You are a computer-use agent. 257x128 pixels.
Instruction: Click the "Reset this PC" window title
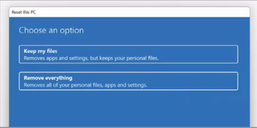coord(24,12)
